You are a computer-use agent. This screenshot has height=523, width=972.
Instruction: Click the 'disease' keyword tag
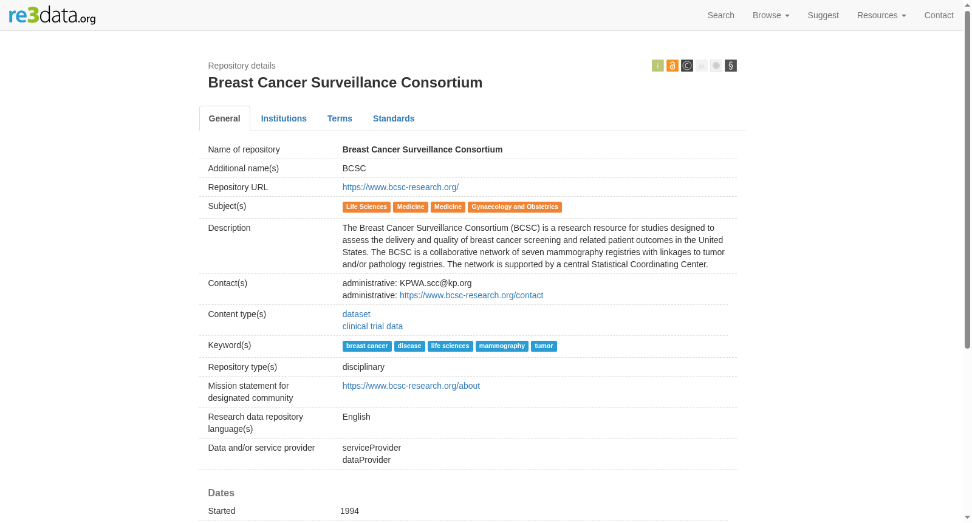[409, 346]
